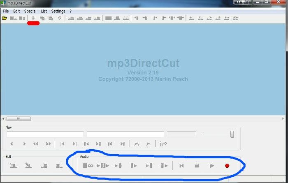
Task: Jump to file start with bar-left arrow in Nav
Action: coord(110,144)
